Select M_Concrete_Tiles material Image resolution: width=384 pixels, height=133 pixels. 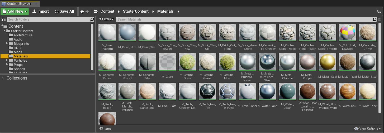click(147, 67)
